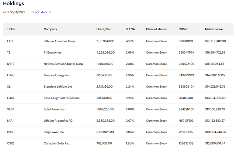Select the EOSE ticker cell

pyautogui.click(x=11, y=98)
